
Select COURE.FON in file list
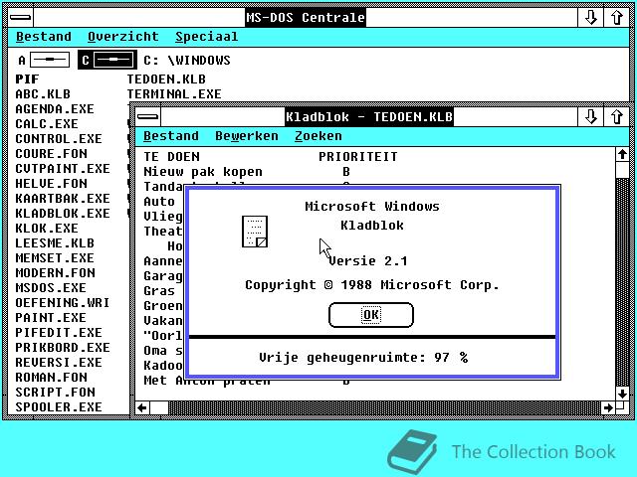[x=51, y=154]
